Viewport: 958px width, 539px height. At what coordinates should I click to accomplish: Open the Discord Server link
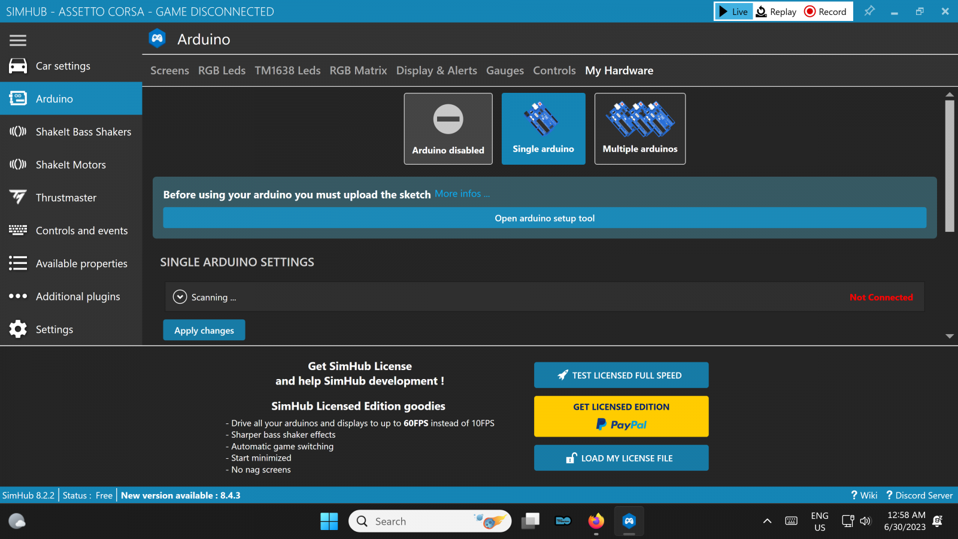(x=919, y=495)
